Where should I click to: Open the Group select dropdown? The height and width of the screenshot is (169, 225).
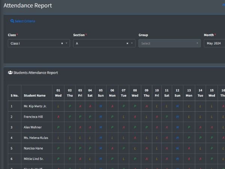coord(169,43)
